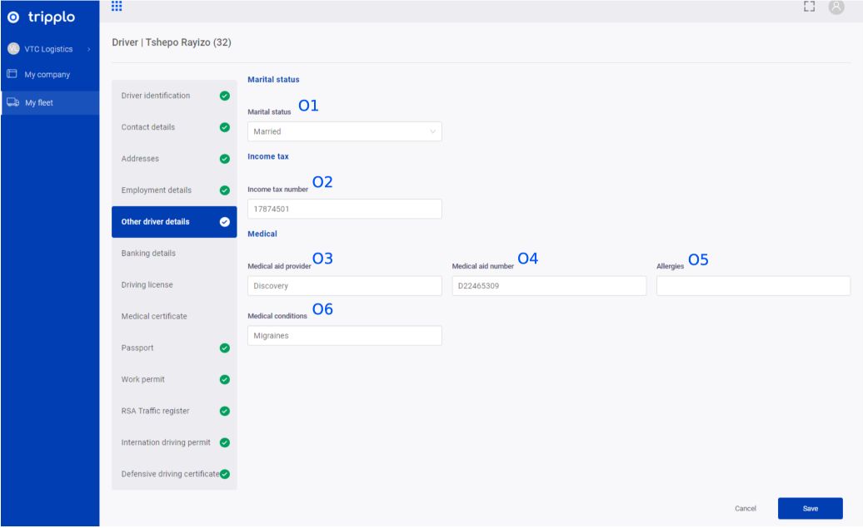The image size is (863, 528).
Task: Select the Employment details section
Action: coord(157,190)
